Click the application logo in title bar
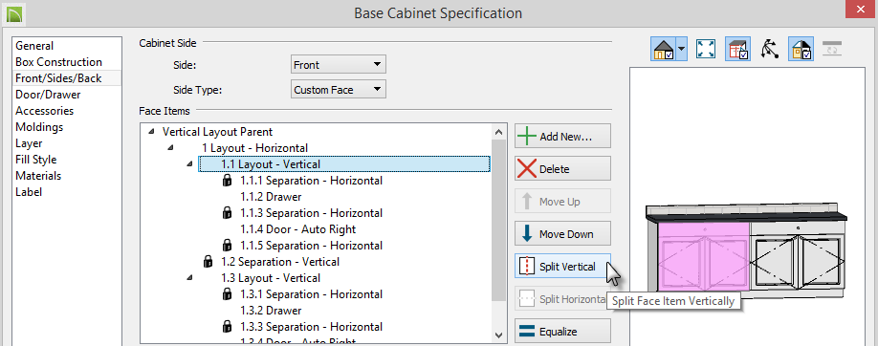This screenshot has height=346, width=878. [15, 13]
